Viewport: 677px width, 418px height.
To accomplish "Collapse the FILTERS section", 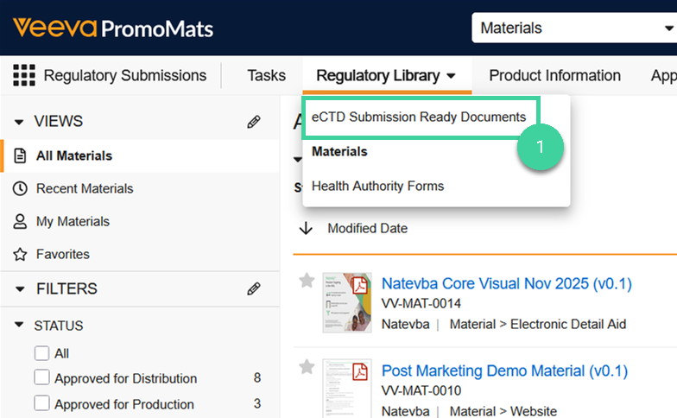I will point(19,289).
